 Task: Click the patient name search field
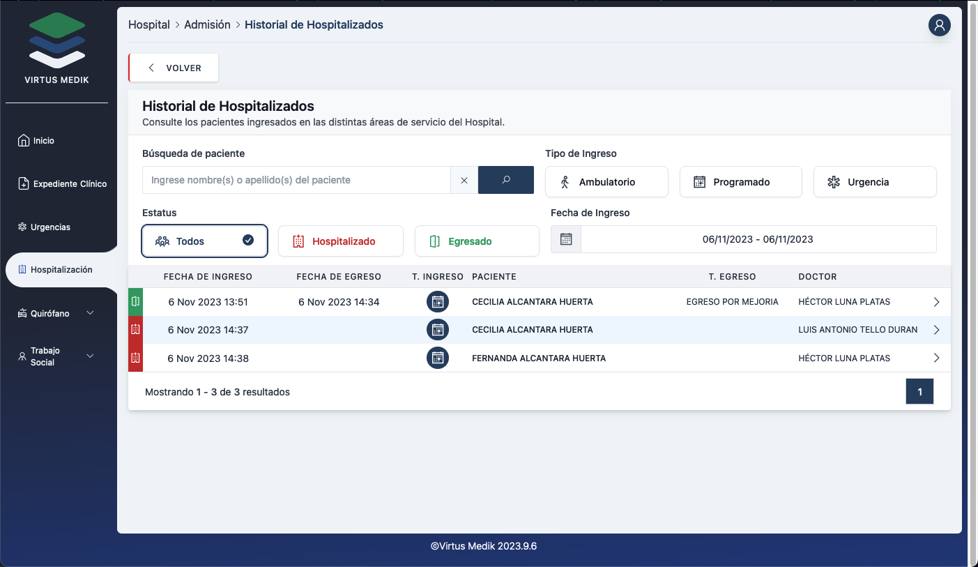296,180
